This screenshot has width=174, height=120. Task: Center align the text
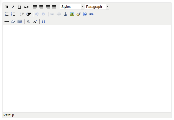click(41, 7)
